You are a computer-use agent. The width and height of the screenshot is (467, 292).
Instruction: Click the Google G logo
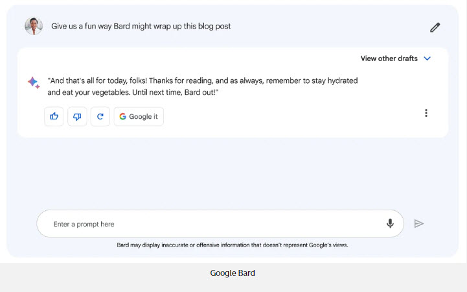122,116
